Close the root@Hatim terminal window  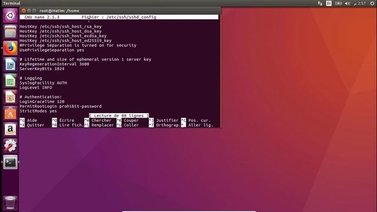24,11
